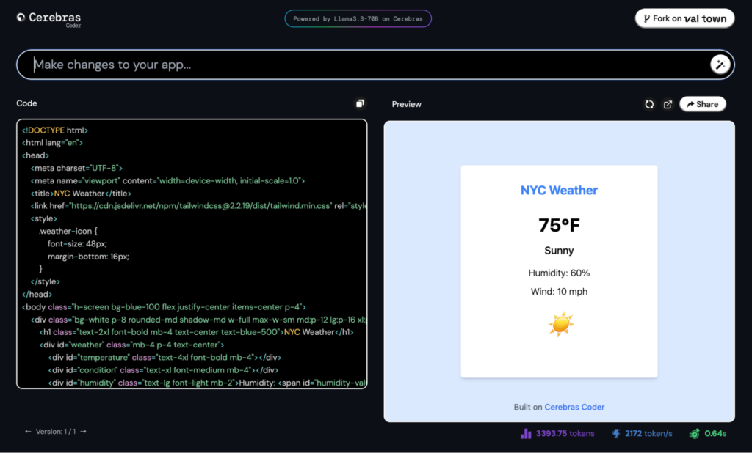Click the 3393.75 tokens counter
The image size is (752, 453).
click(x=565, y=433)
